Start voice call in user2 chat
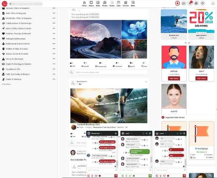The height and width of the screenshot is (178, 217). [144, 133]
